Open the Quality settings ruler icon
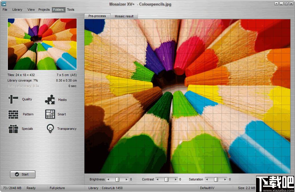This screenshot has width=295, height=192. [13, 99]
